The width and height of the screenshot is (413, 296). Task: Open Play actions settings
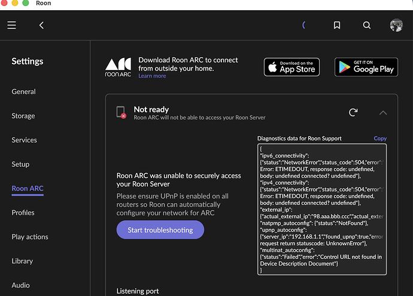point(30,237)
